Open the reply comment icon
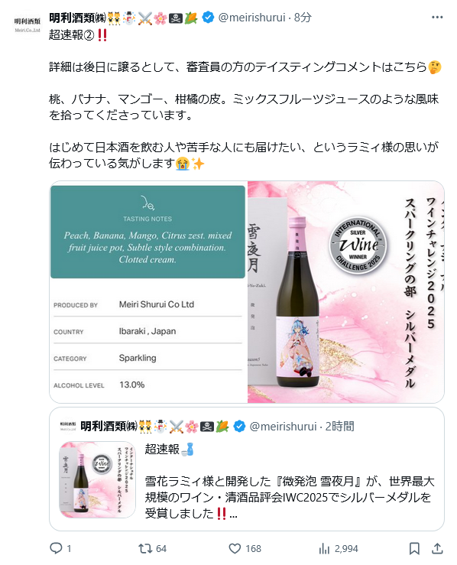Viewport: 457px width, 565px height. pyautogui.click(x=56, y=548)
